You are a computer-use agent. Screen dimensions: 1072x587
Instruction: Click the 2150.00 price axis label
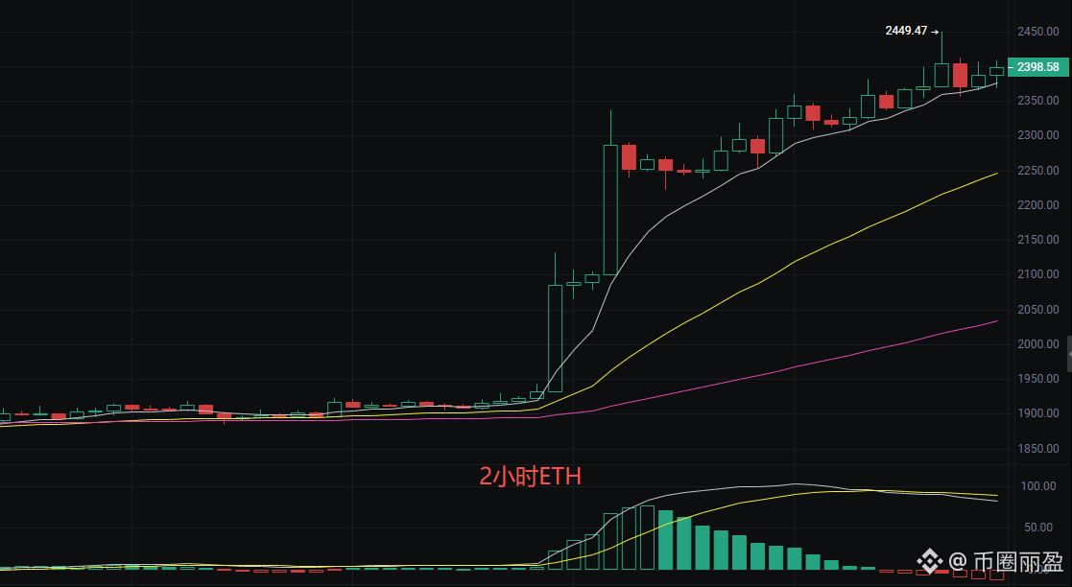click(x=1037, y=240)
